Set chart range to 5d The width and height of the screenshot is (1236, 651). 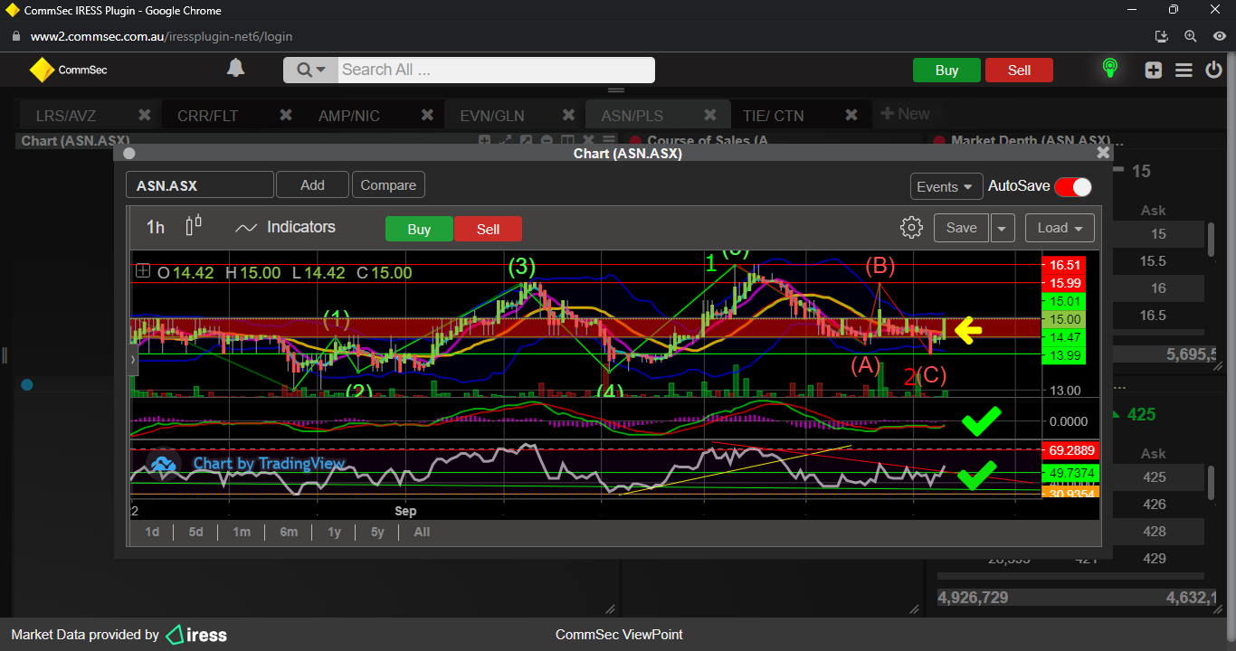(195, 532)
